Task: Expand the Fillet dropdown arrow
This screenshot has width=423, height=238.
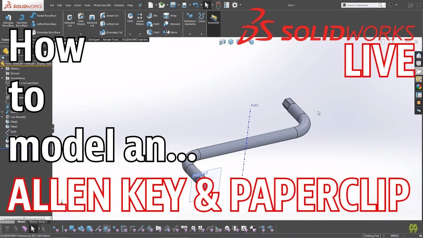Action: pyautogui.click(x=130, y=34)
